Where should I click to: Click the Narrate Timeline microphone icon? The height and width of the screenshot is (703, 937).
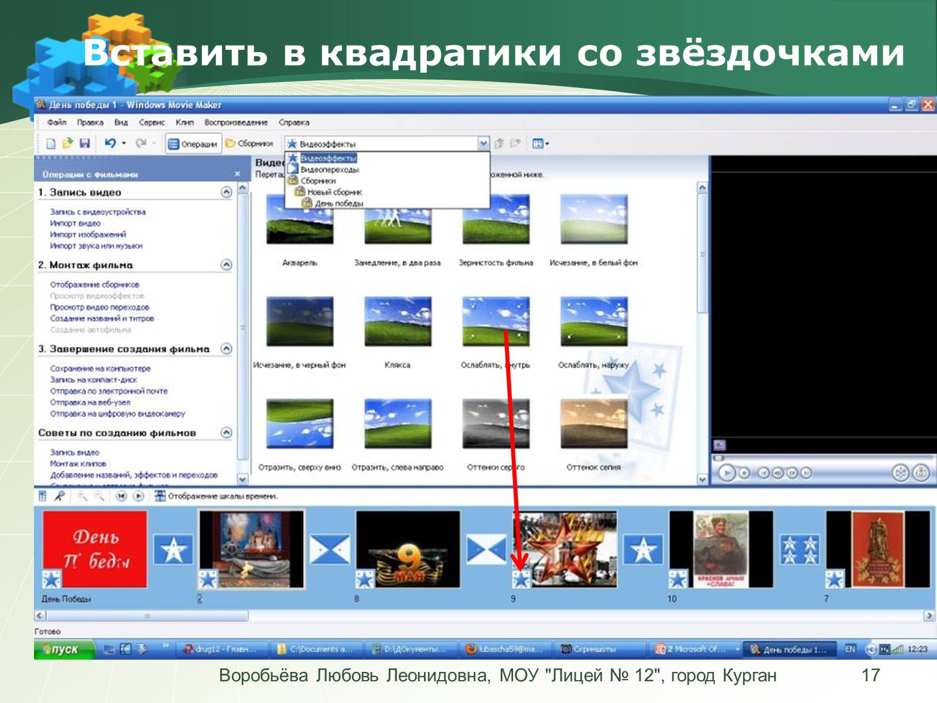click(x=59, y=496)
